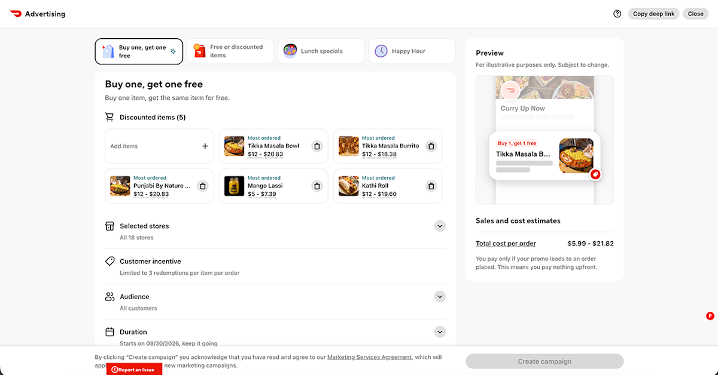Click the red floating badge icon
This screenshot has height=375, width=718.
(710, 316)
